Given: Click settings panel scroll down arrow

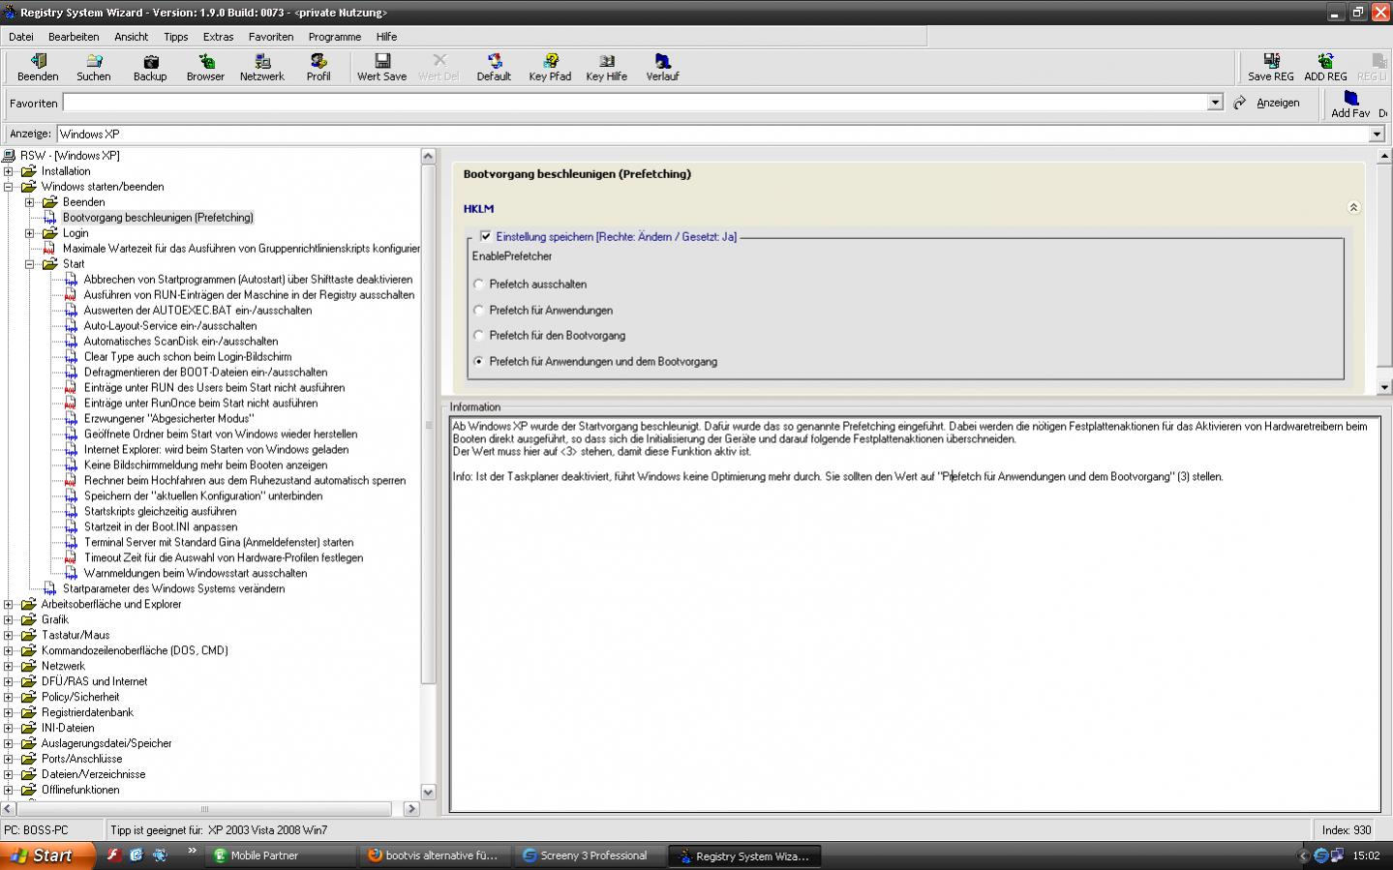Looking at the screenshot, I should tap(1384, 386).
